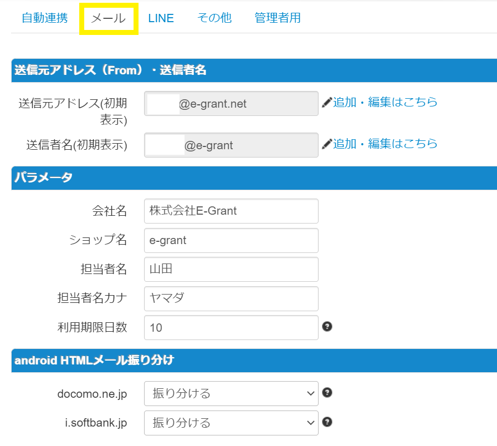
Task: Click 追加・編集はこちら link for 送信者名
Action: [385, 144]
